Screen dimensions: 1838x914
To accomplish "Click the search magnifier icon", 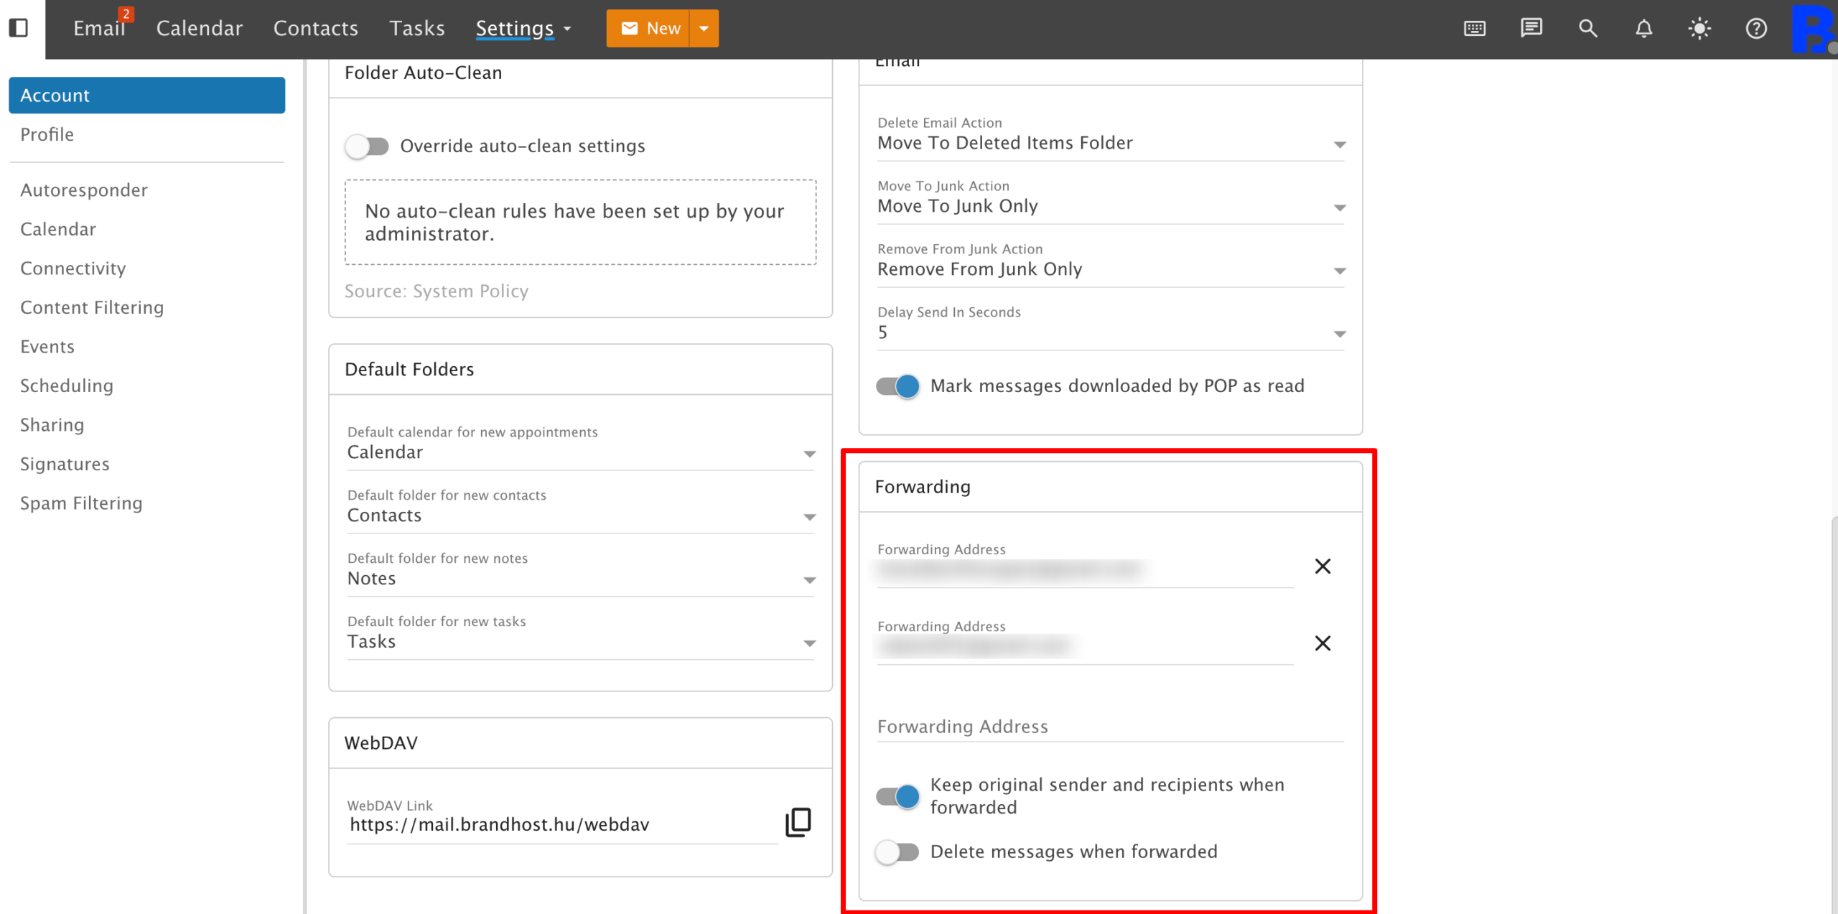I will (x=1587, y=28).
